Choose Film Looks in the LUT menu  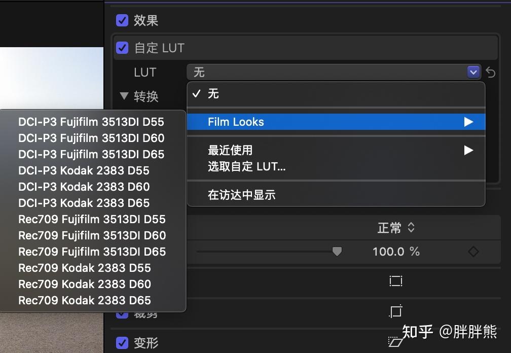pos(236,122)
